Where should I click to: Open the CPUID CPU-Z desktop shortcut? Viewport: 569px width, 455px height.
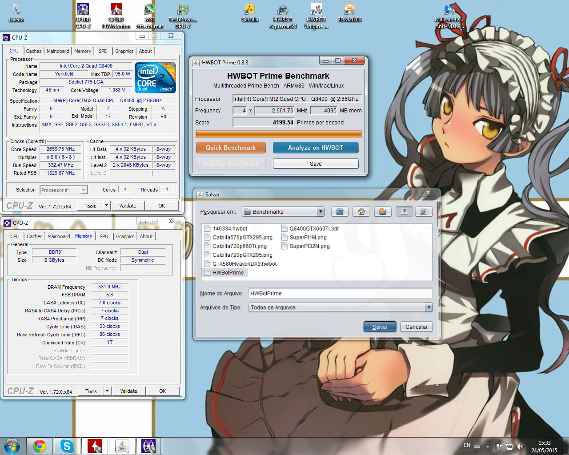point(83,16)
